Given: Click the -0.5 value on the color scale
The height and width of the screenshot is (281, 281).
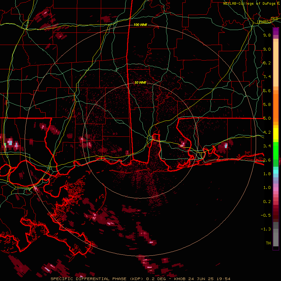Looking at the screenshot, I should click(266, 215).
